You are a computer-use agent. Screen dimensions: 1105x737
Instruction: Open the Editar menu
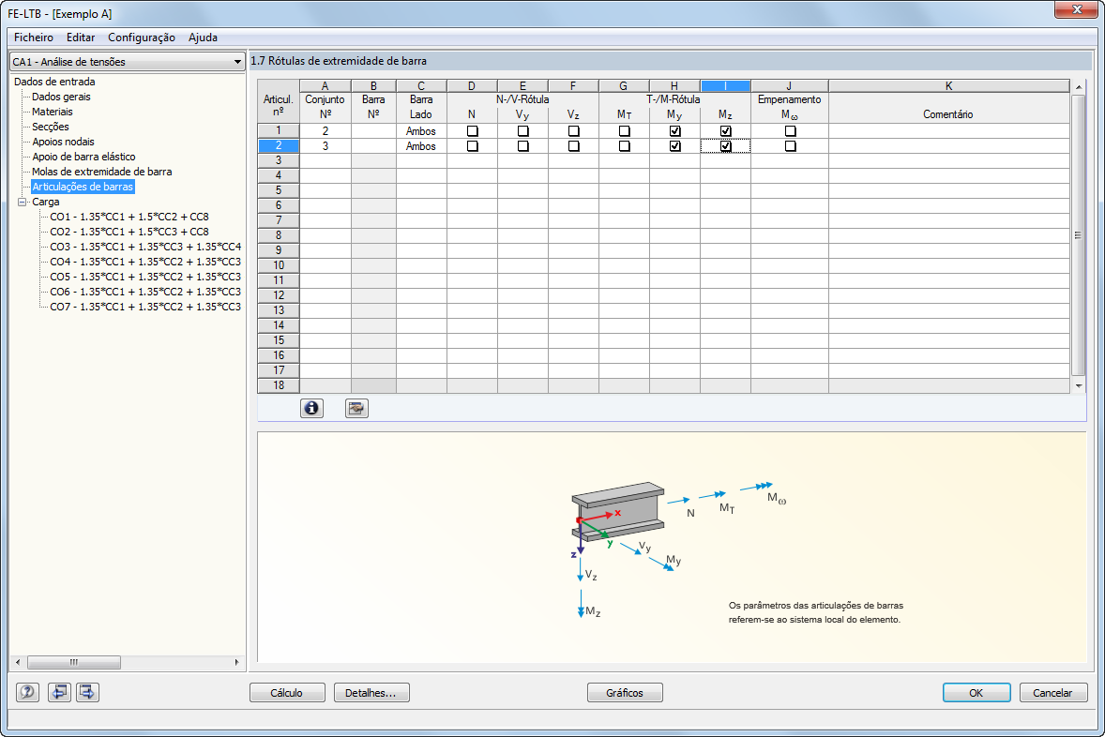[81, 38]
